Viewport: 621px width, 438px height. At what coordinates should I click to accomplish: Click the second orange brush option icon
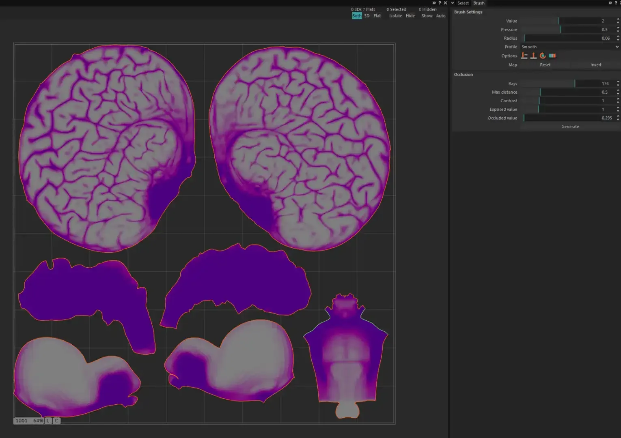tap(533, 56)
